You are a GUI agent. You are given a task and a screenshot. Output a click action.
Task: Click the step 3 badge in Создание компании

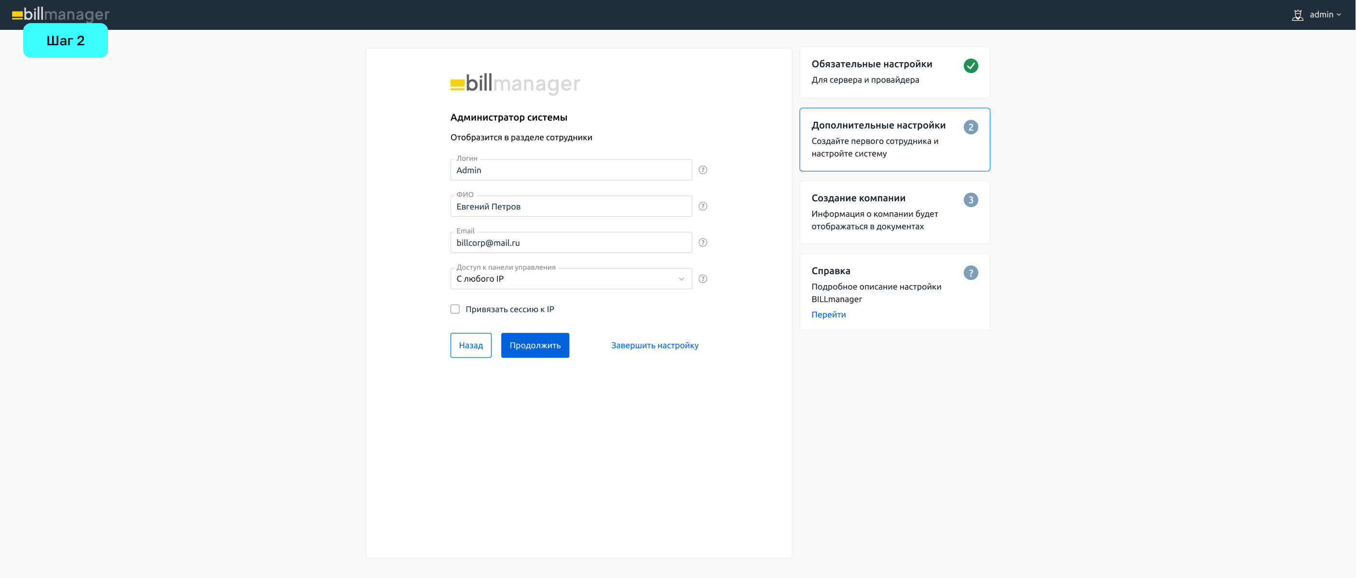point(971,200)
